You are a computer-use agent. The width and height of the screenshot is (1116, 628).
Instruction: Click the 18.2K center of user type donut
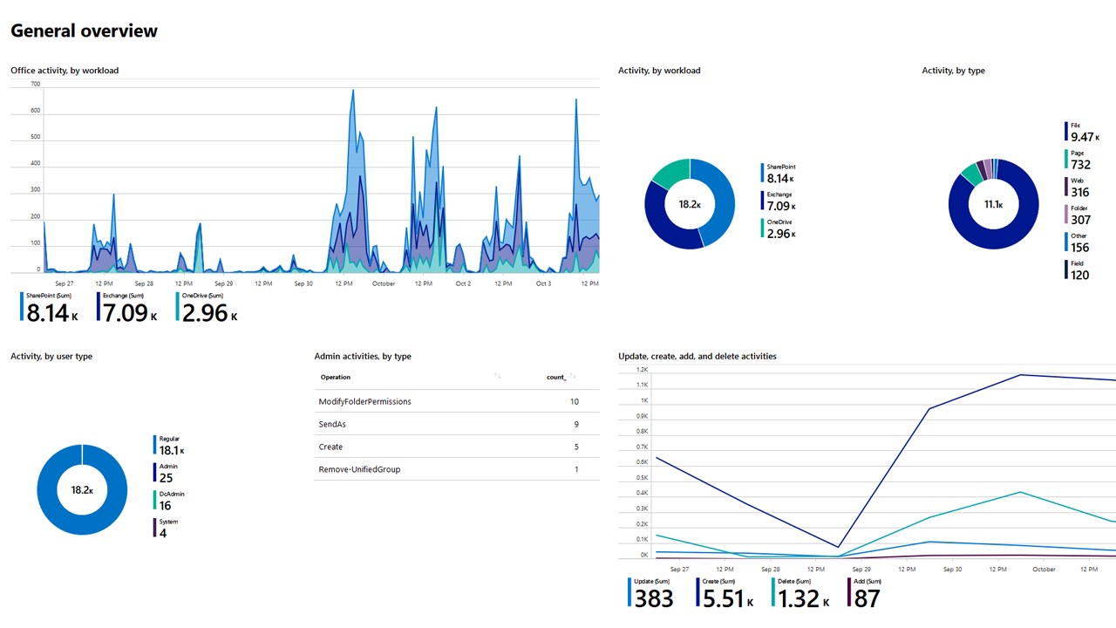coord(82,490)
